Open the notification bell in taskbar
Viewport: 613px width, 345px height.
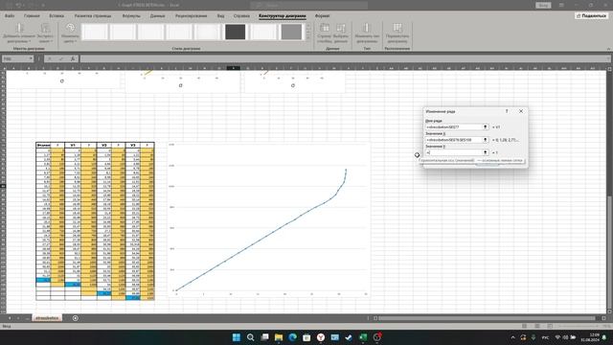pyautogui.click(x=604, y=337)
